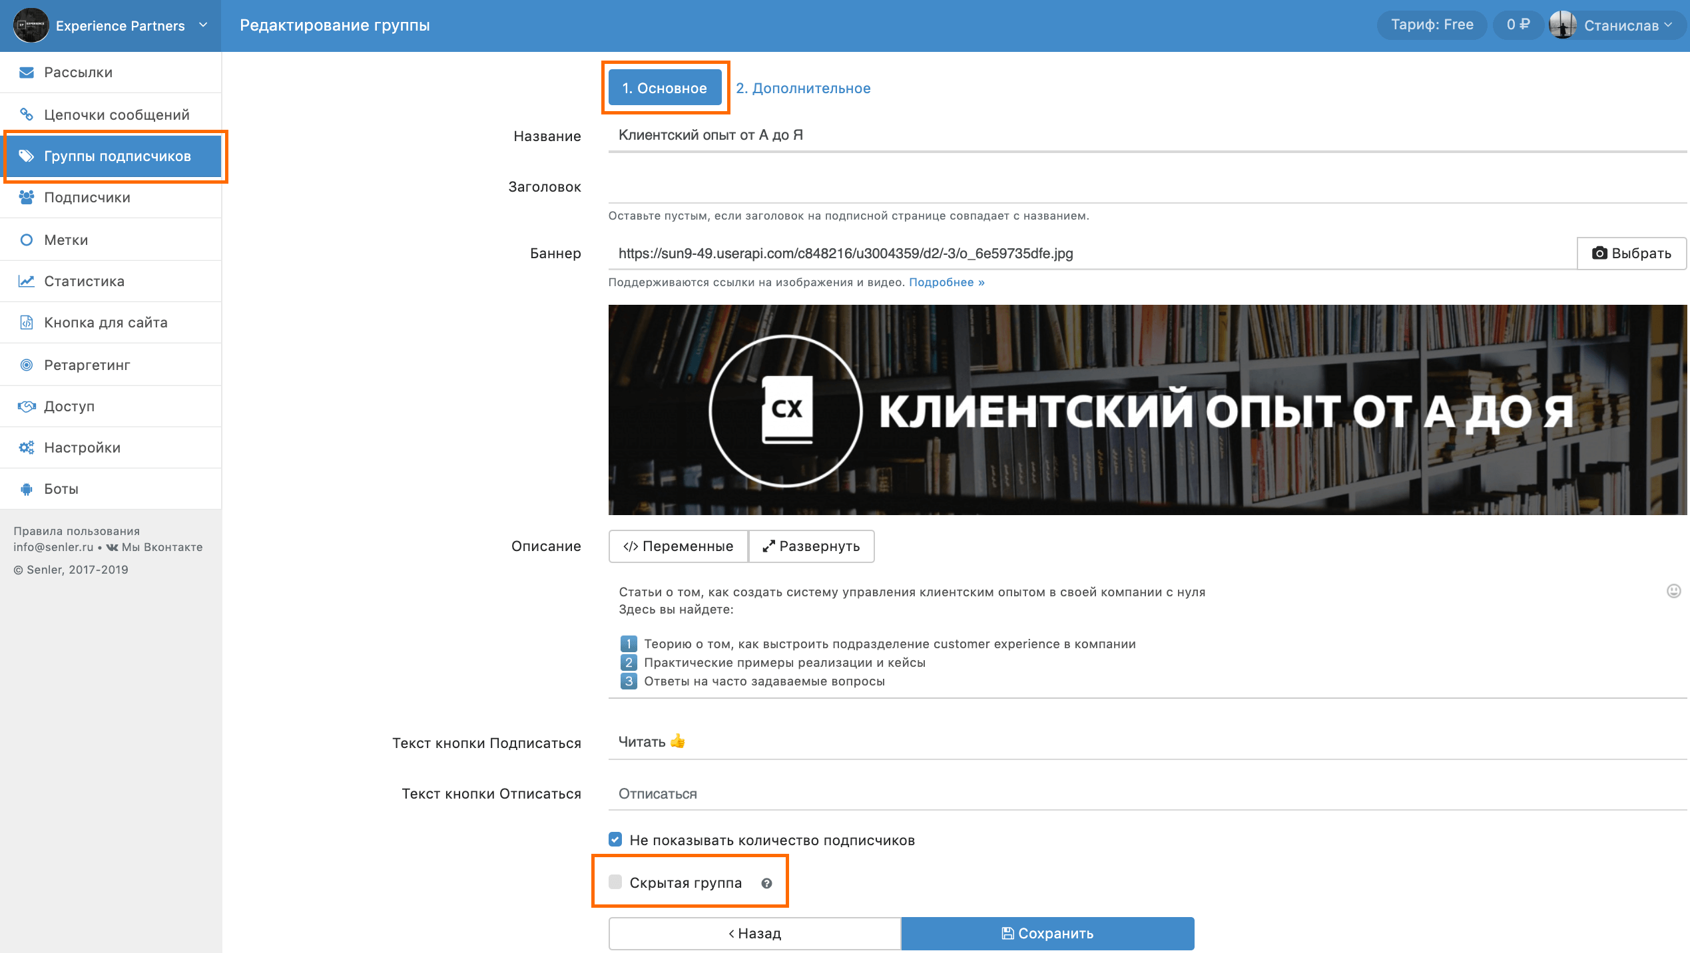Enable the Скрытая группа checkbox

point(615,882)
